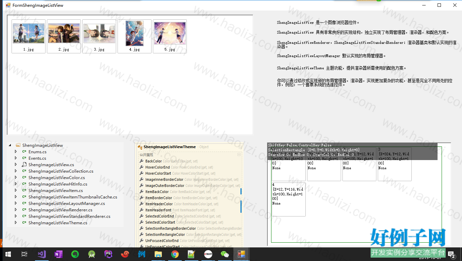The image size is (462, 261).
Task: Click debug item 3 box at X=324
Action: [395, 164]
